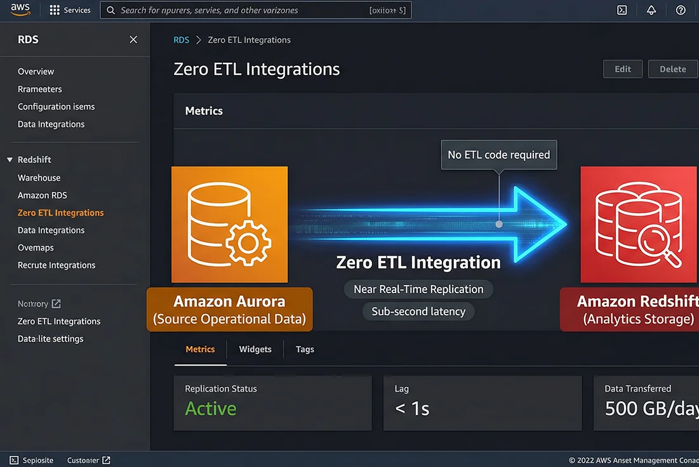Image resolution: width=699 pixels, height=467 pixels.
Task: Switch to the Widgets tab
Action: tap(255, 349)
